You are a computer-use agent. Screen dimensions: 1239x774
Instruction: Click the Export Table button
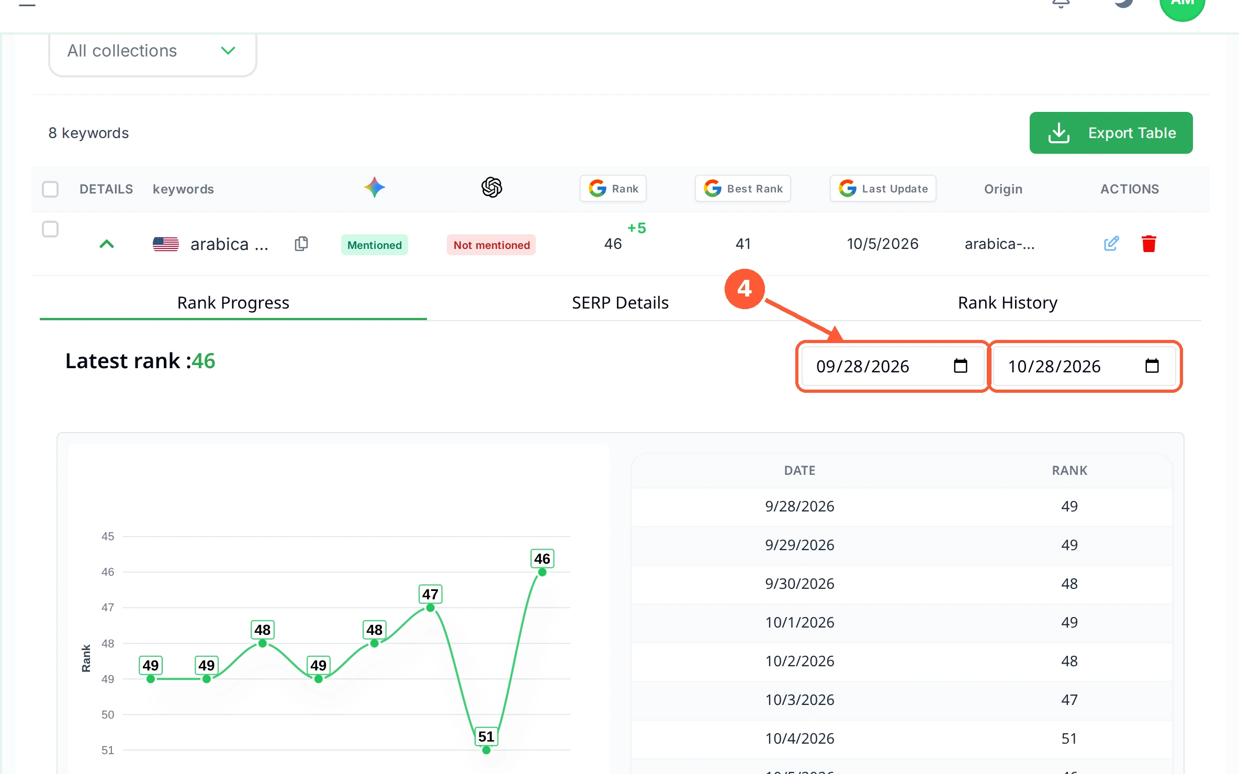[x=1111, y=133]
